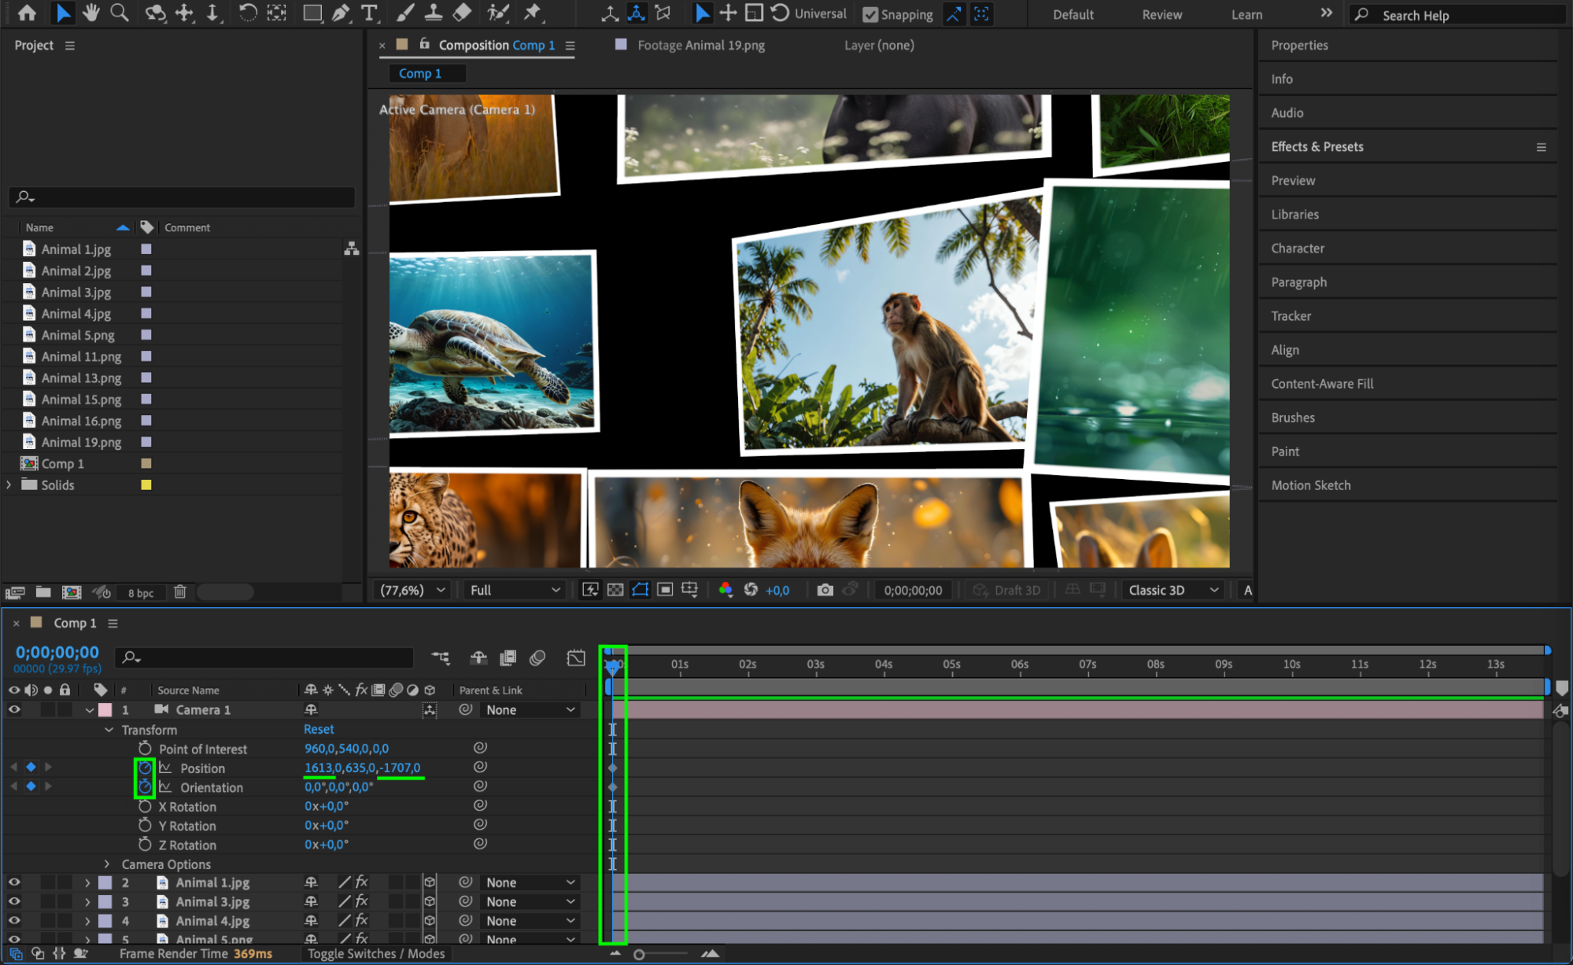This screenshot has width=1573, height=965.
Task: Toggle the Snapping checkbox
Action: point(870,14)
